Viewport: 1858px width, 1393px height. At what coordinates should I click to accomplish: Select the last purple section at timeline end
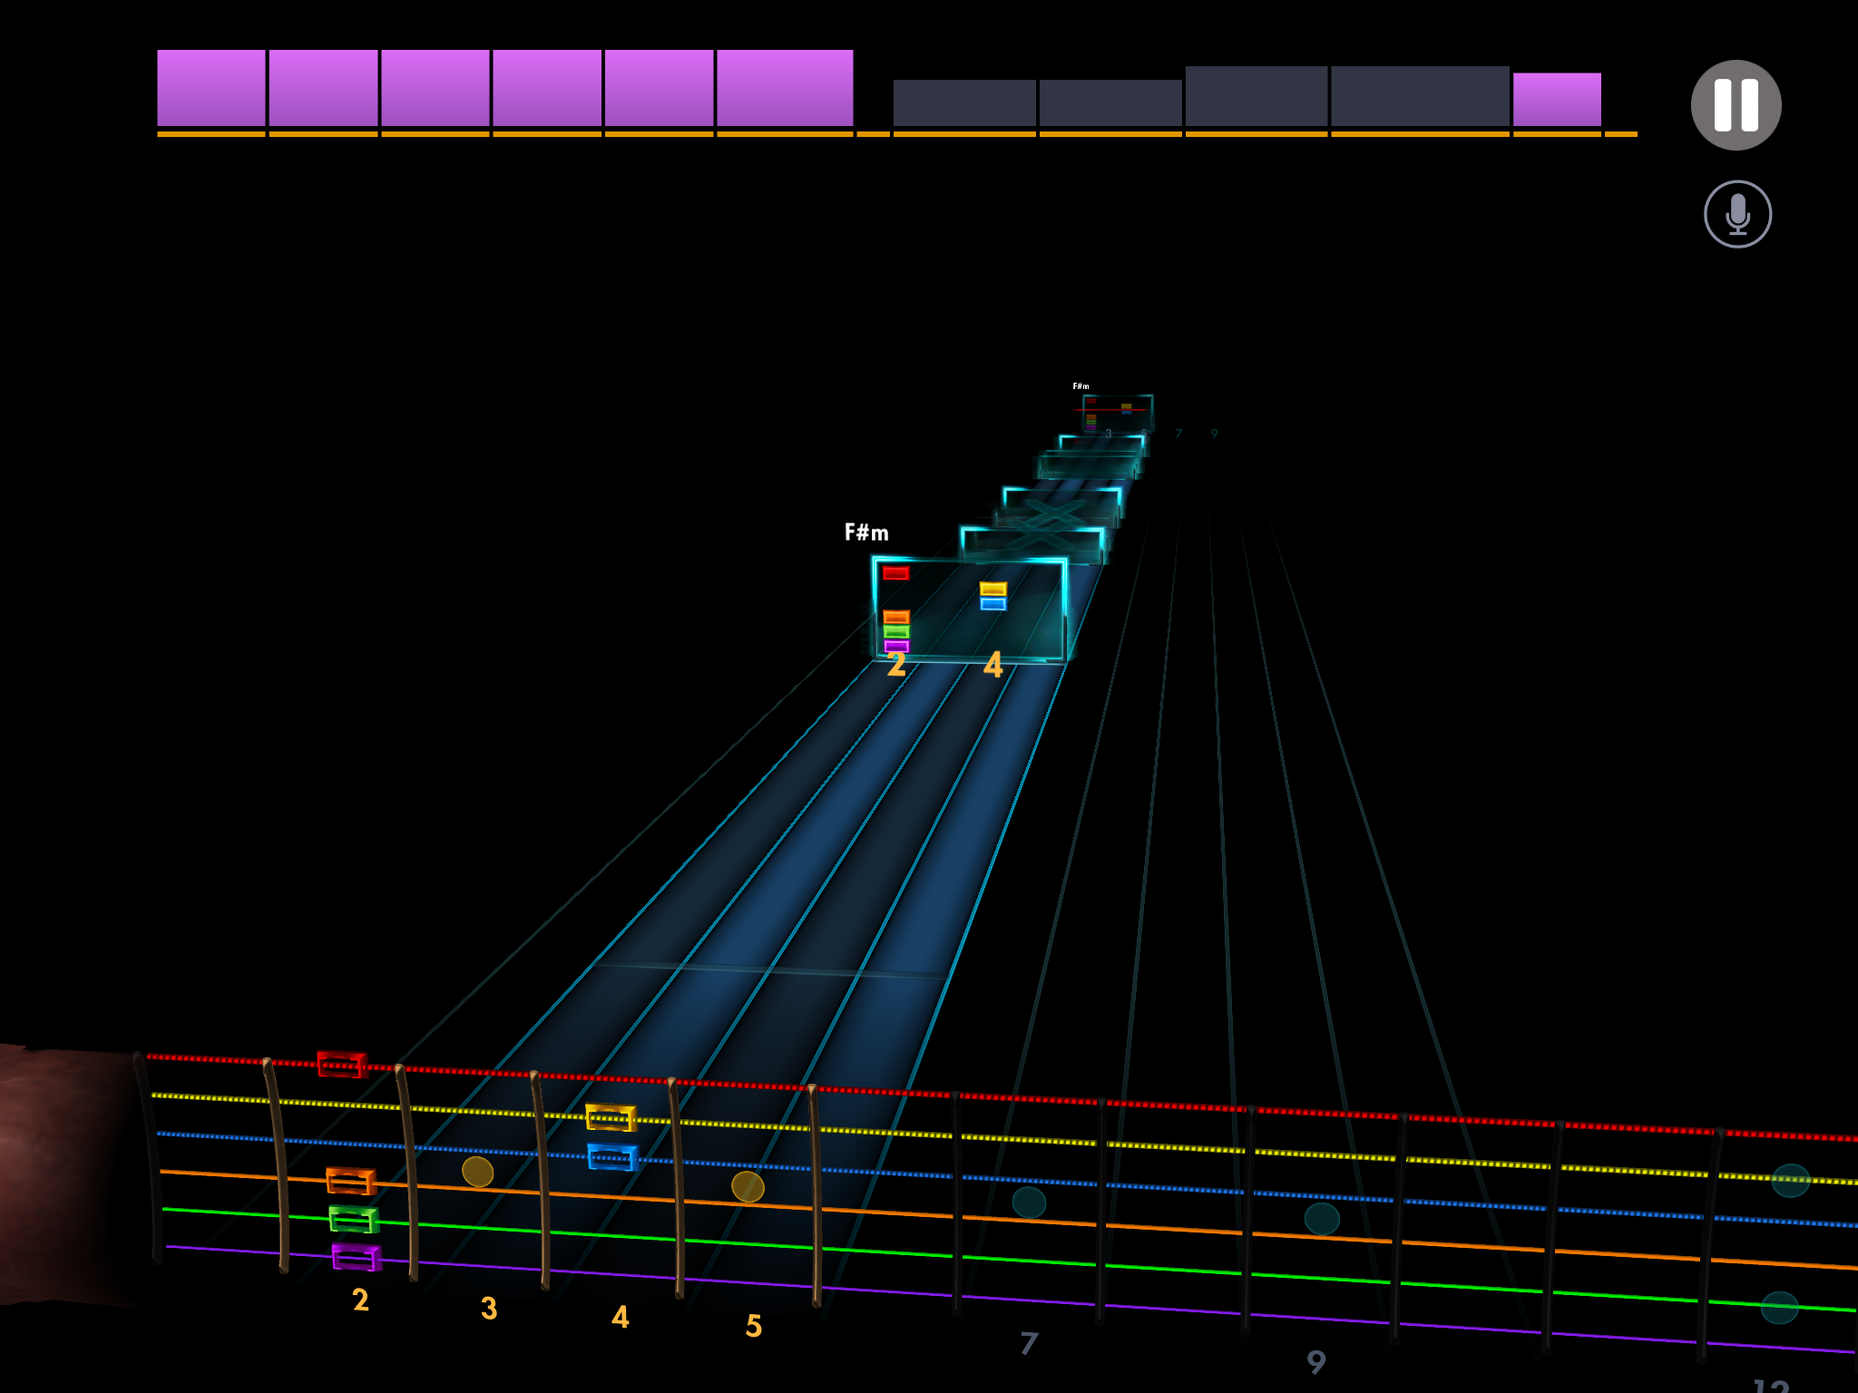click(x=1556, y=99)
